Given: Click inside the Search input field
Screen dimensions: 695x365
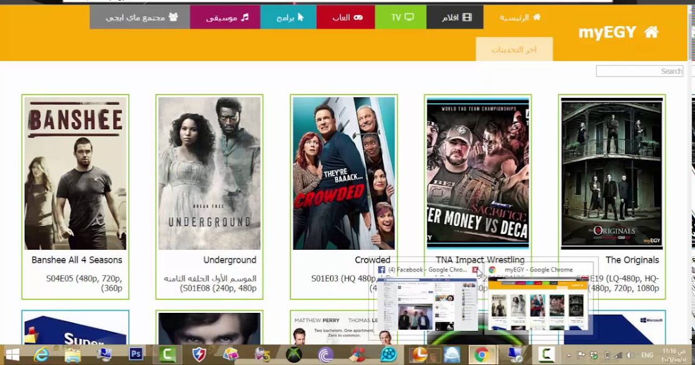Looking at the screenshot, I should [640, 71].
